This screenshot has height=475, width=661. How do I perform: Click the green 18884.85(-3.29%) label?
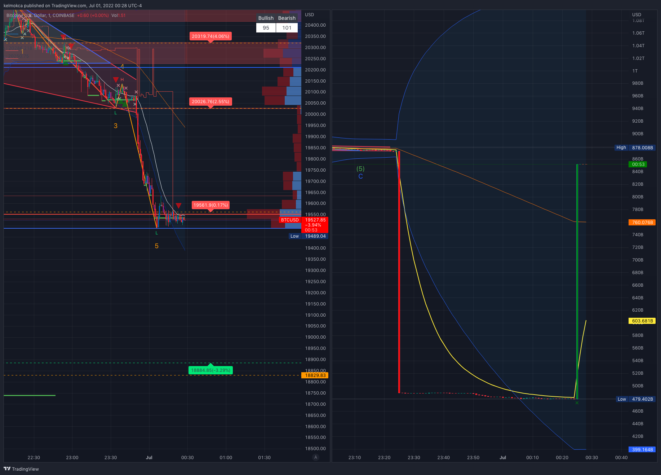[x=211, y=370]
